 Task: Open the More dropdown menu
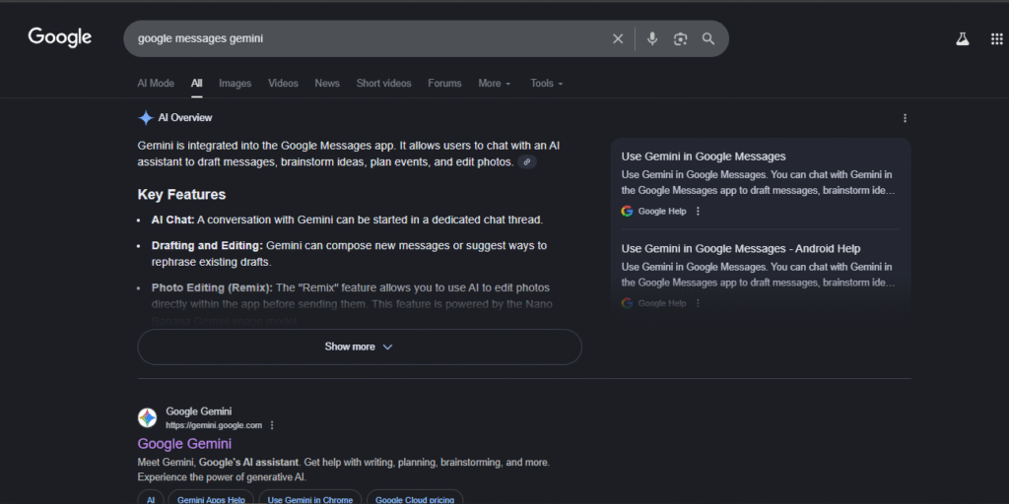495,84
